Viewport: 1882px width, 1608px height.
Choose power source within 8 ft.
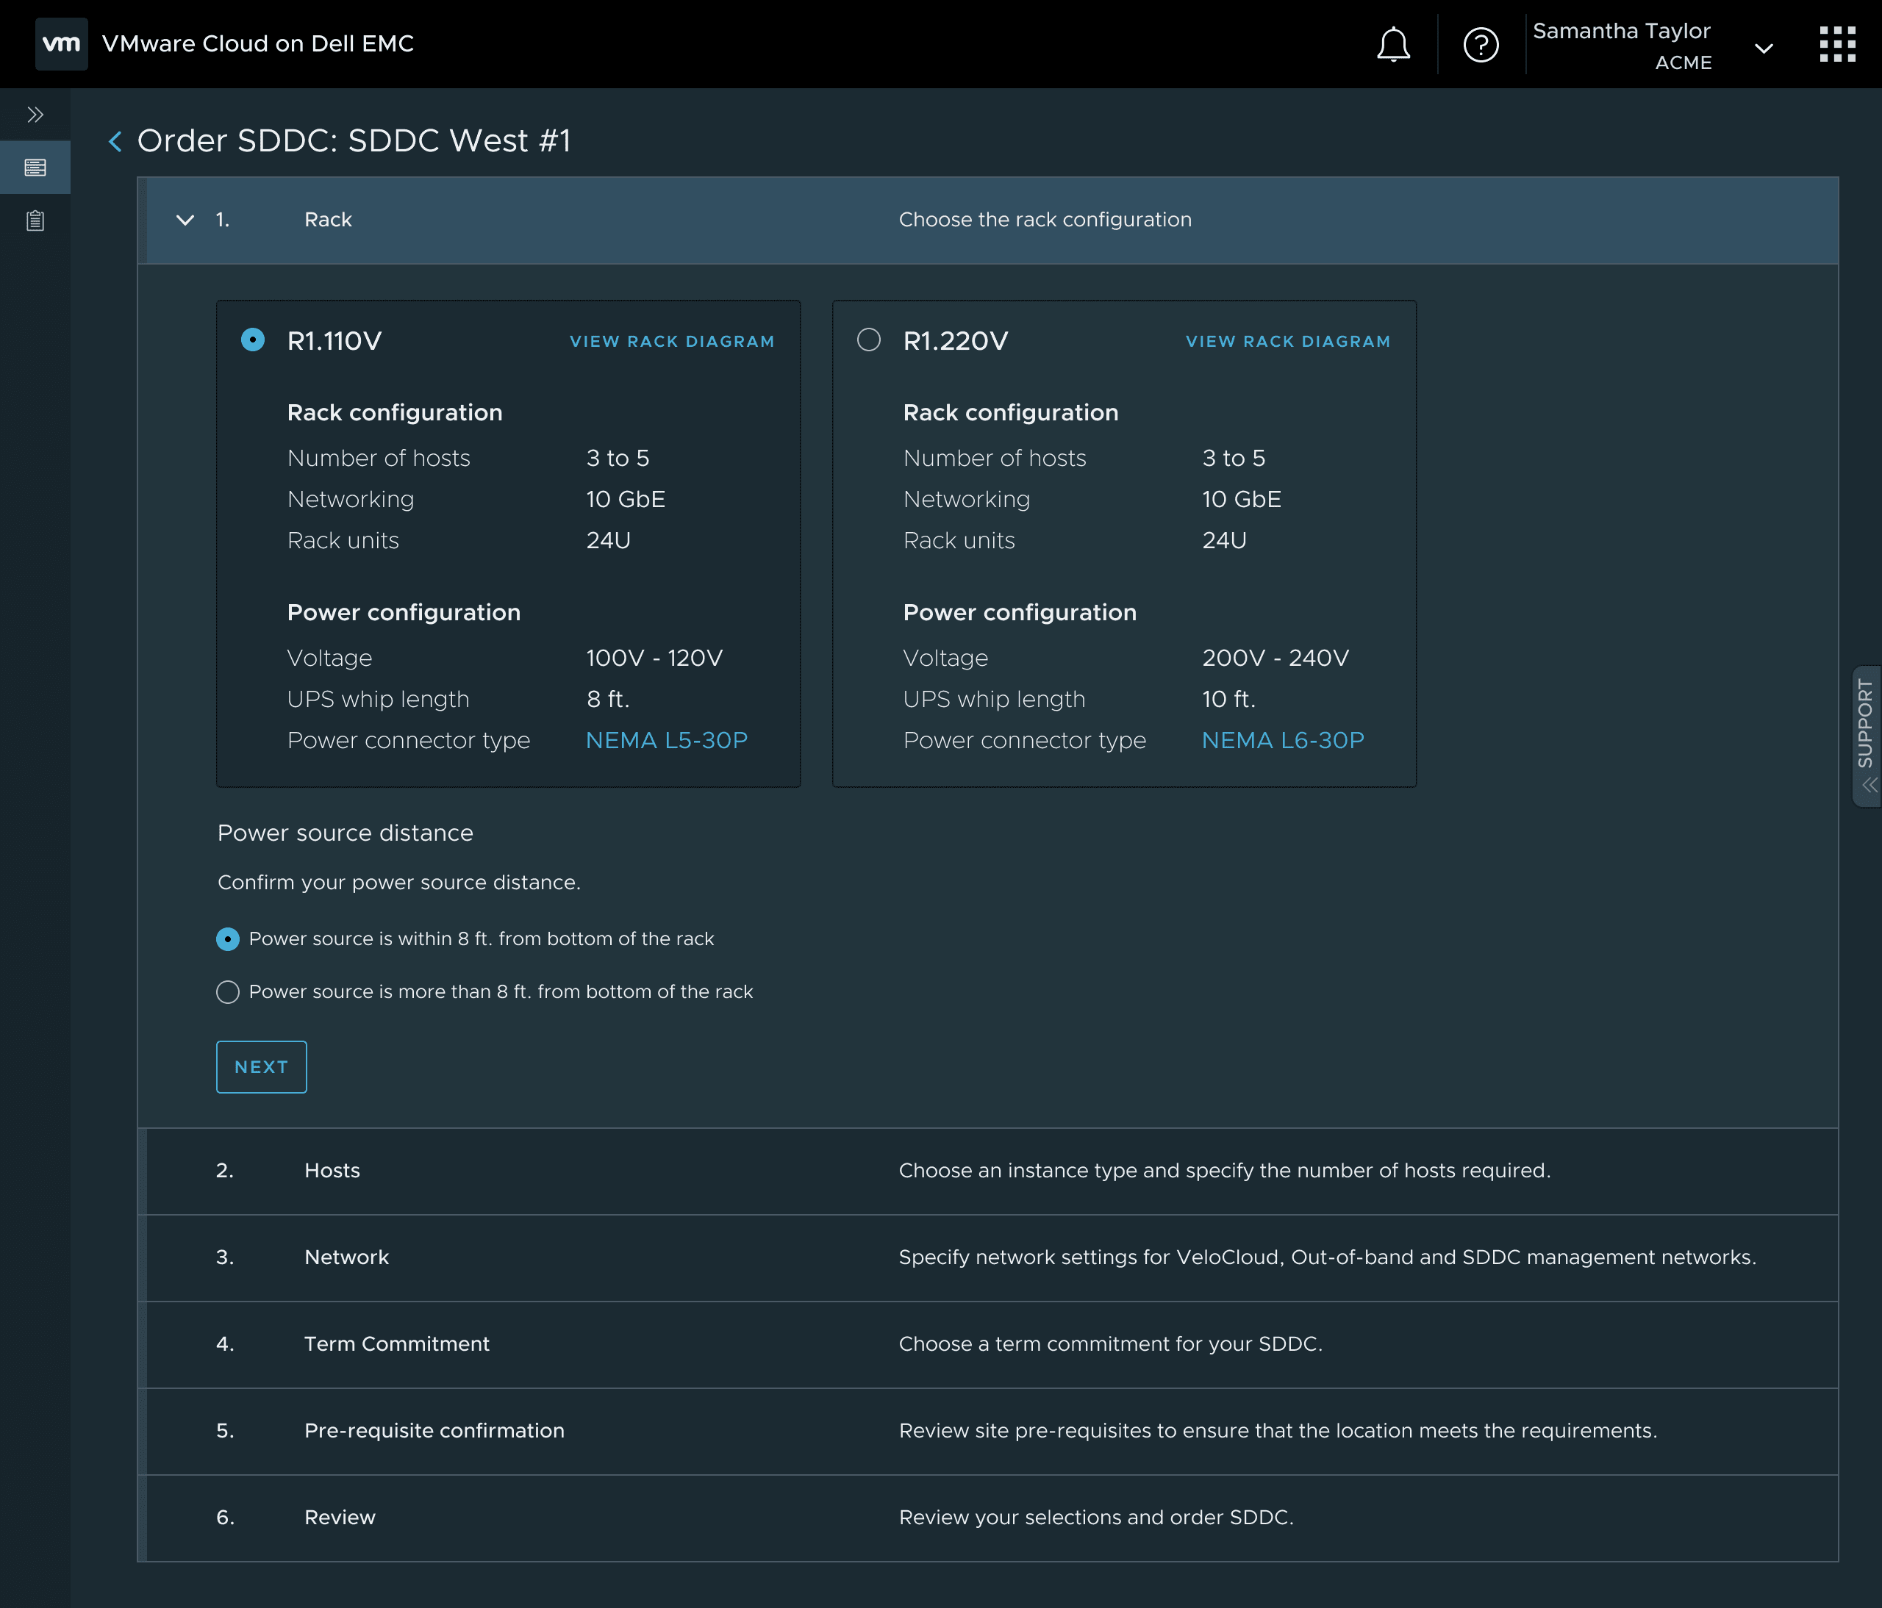tap(228, 938)
